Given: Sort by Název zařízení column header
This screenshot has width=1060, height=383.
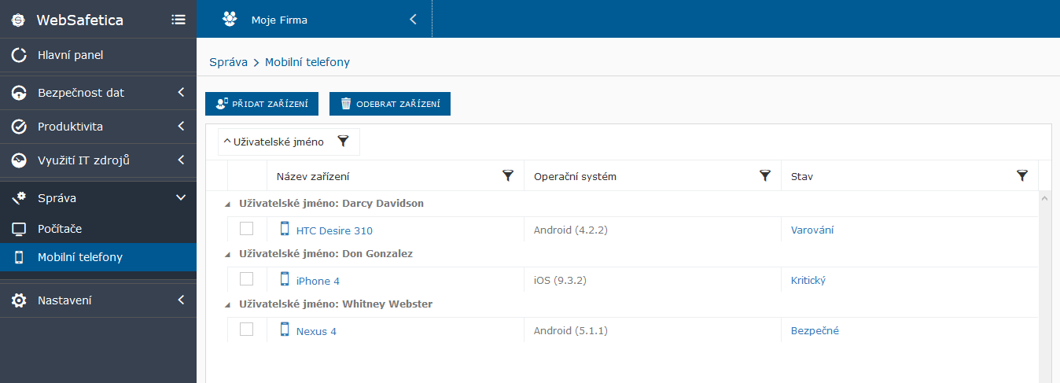Looking at the screenshot, I should tap(313, 176).
